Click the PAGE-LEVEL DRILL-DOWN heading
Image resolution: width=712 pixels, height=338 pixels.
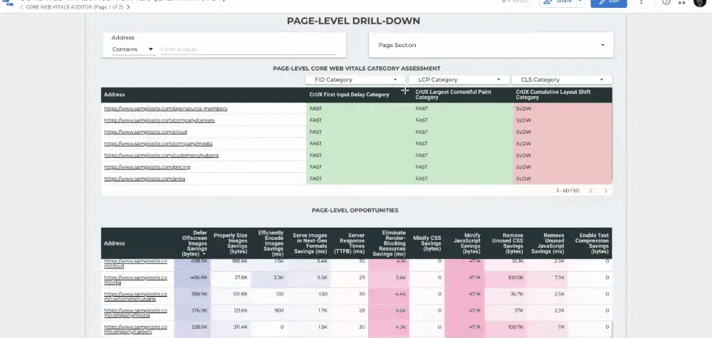point(353,21)
